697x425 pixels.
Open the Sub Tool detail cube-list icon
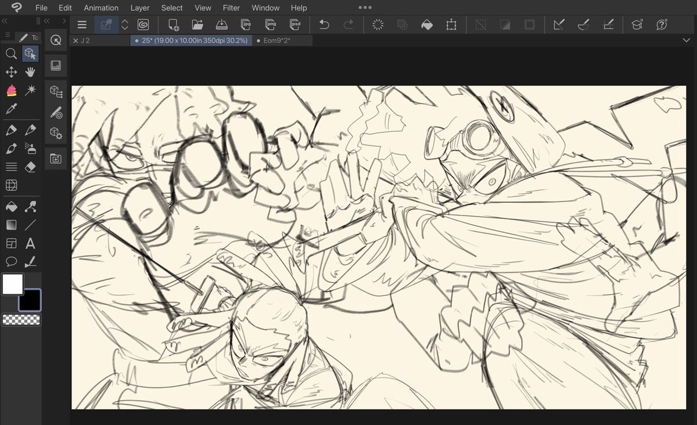[x=56, y=91]
